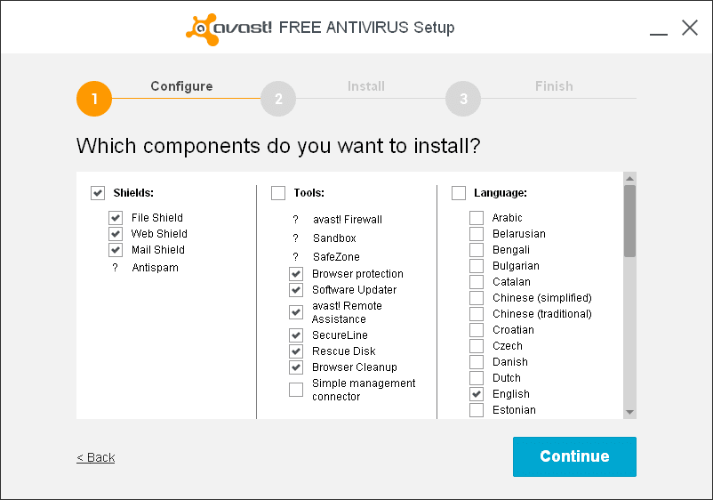Disable the Browser protection component
Viewport: 713px width, 500px height.
(296, 274)
